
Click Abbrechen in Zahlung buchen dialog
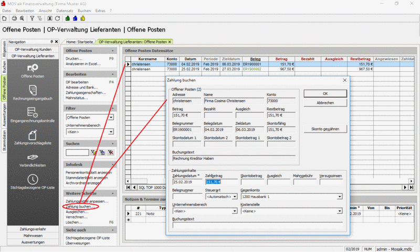point(325,103)
